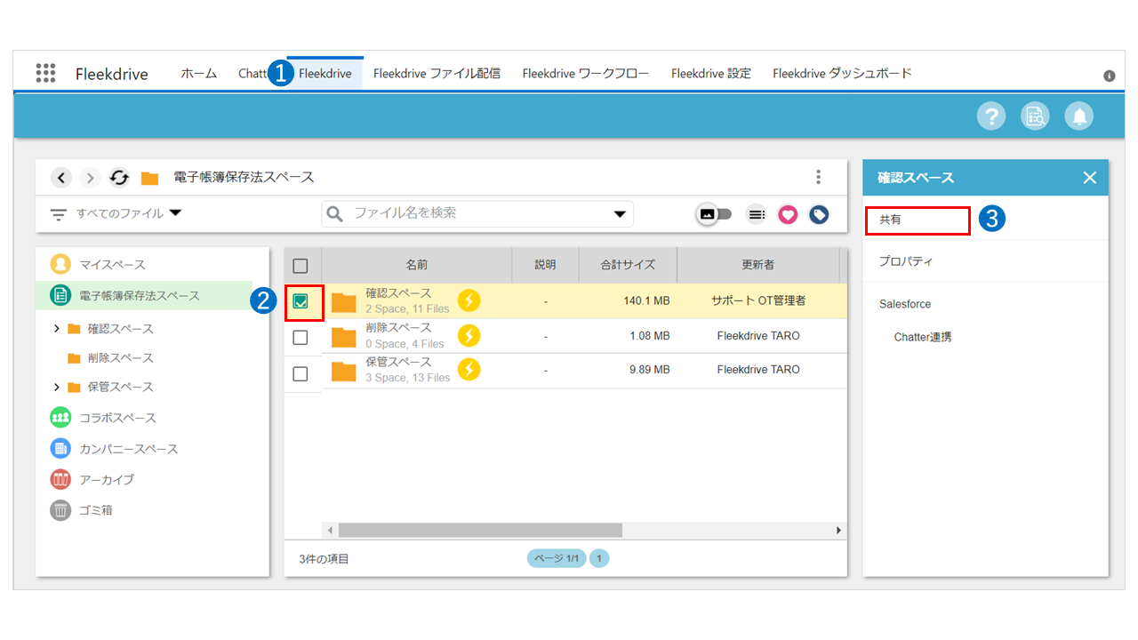Click lightning icon on 削除スペース row
Screen dimensions: 1138x640
469,335
